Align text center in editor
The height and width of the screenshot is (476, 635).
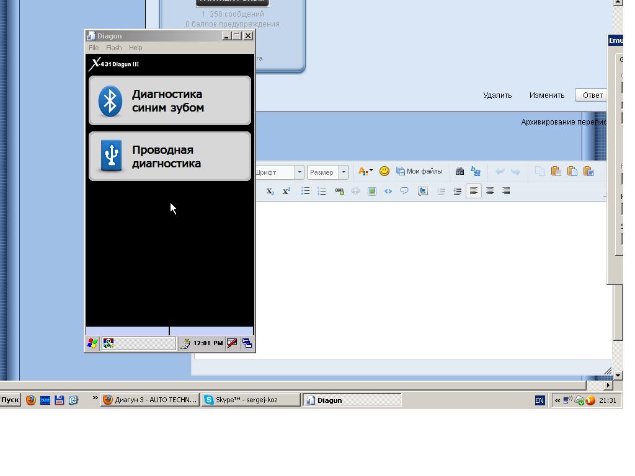coord(490,191)
